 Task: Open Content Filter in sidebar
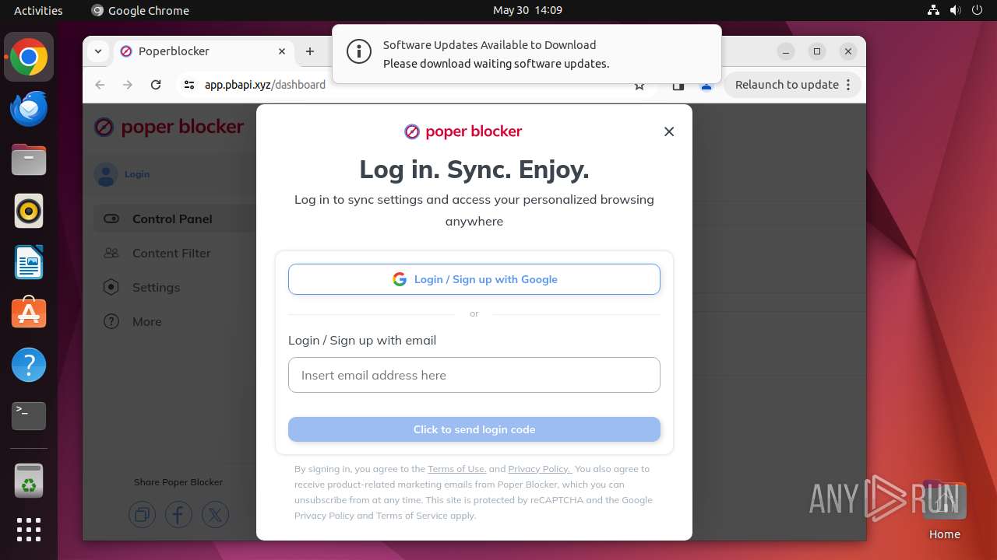tap(171, 253)
